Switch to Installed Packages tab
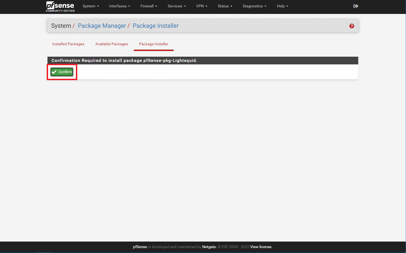This screenshot has height=253, width=406. [68, 44]
